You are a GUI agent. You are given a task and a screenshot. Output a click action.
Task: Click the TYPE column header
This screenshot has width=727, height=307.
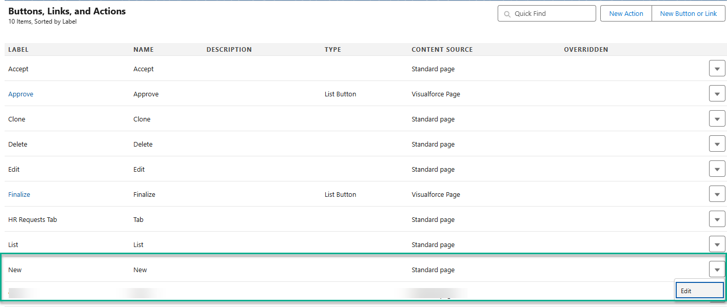click(333, 50)
